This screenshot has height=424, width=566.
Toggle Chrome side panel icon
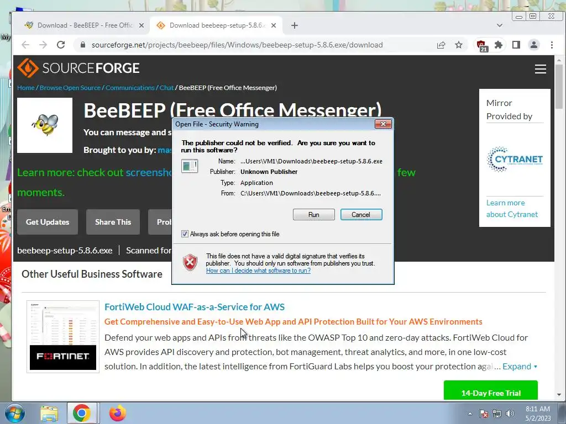point(516,45)
